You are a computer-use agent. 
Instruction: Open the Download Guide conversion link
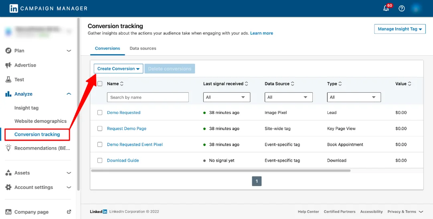123,160
